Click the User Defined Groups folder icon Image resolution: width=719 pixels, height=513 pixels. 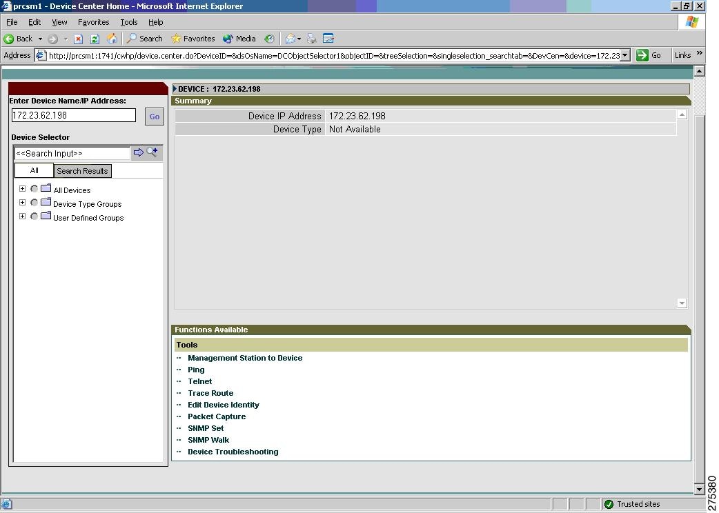46,216
